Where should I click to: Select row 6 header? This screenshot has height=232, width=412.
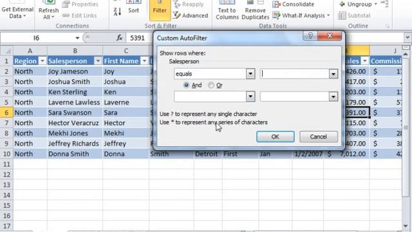tap(6, 113)
